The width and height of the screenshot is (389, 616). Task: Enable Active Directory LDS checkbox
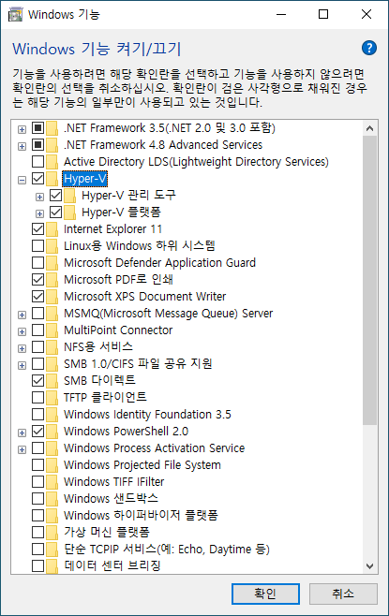click(37, 161)
